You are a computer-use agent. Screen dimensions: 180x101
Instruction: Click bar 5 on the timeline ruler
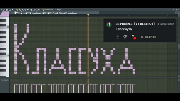[x=168, y=15]
